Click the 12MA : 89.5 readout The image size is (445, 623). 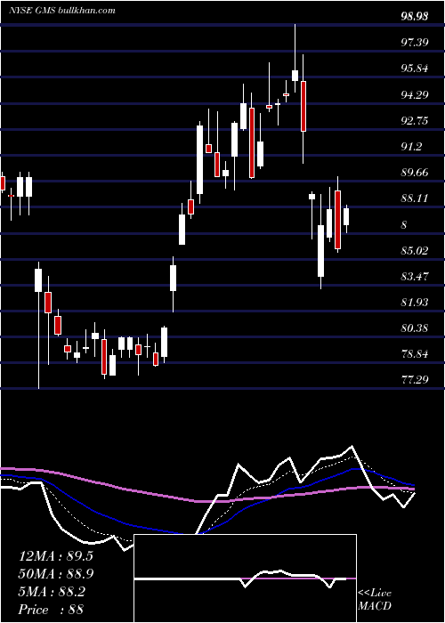click(x=56, y=556)
